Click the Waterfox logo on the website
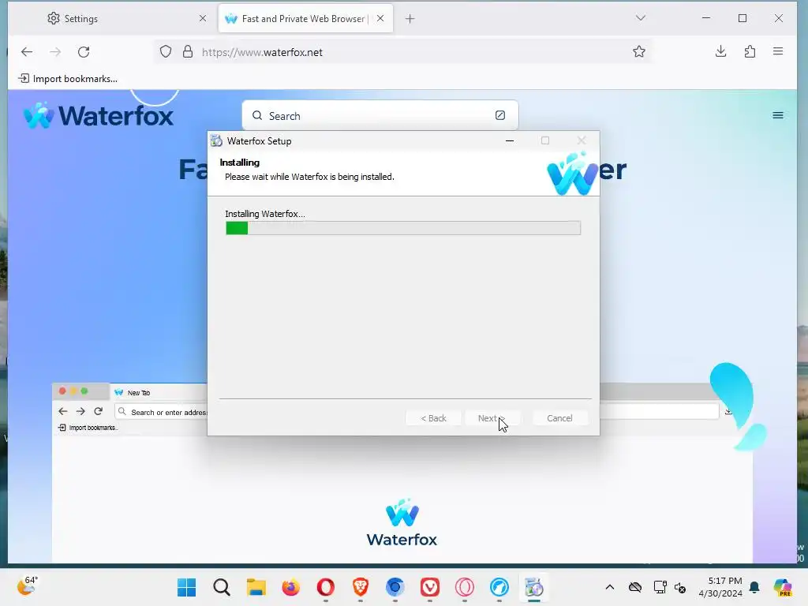The width and height of the screenshot is (808, 606). coord(99,115)
